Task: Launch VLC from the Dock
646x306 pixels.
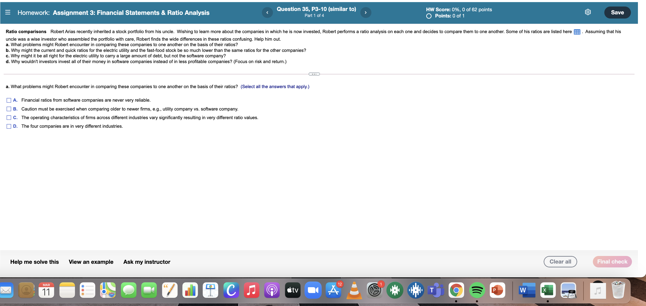Action: click(x=354, y=290)
